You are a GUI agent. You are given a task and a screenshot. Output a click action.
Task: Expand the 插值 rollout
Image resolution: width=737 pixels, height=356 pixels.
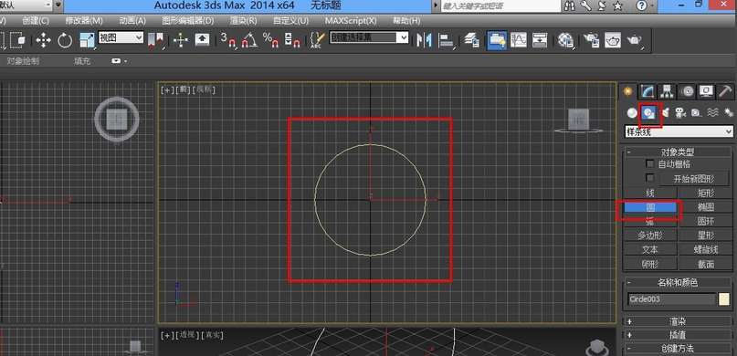[678, 335]
